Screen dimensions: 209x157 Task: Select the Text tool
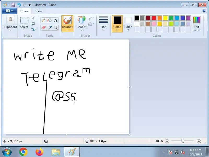pos(56,20)
